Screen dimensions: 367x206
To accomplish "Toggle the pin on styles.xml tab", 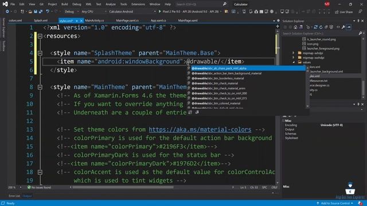I will point(76,21).
